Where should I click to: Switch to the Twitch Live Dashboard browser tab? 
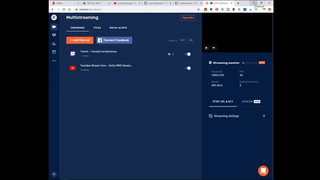pyautogui.click(x=157, y=3)
